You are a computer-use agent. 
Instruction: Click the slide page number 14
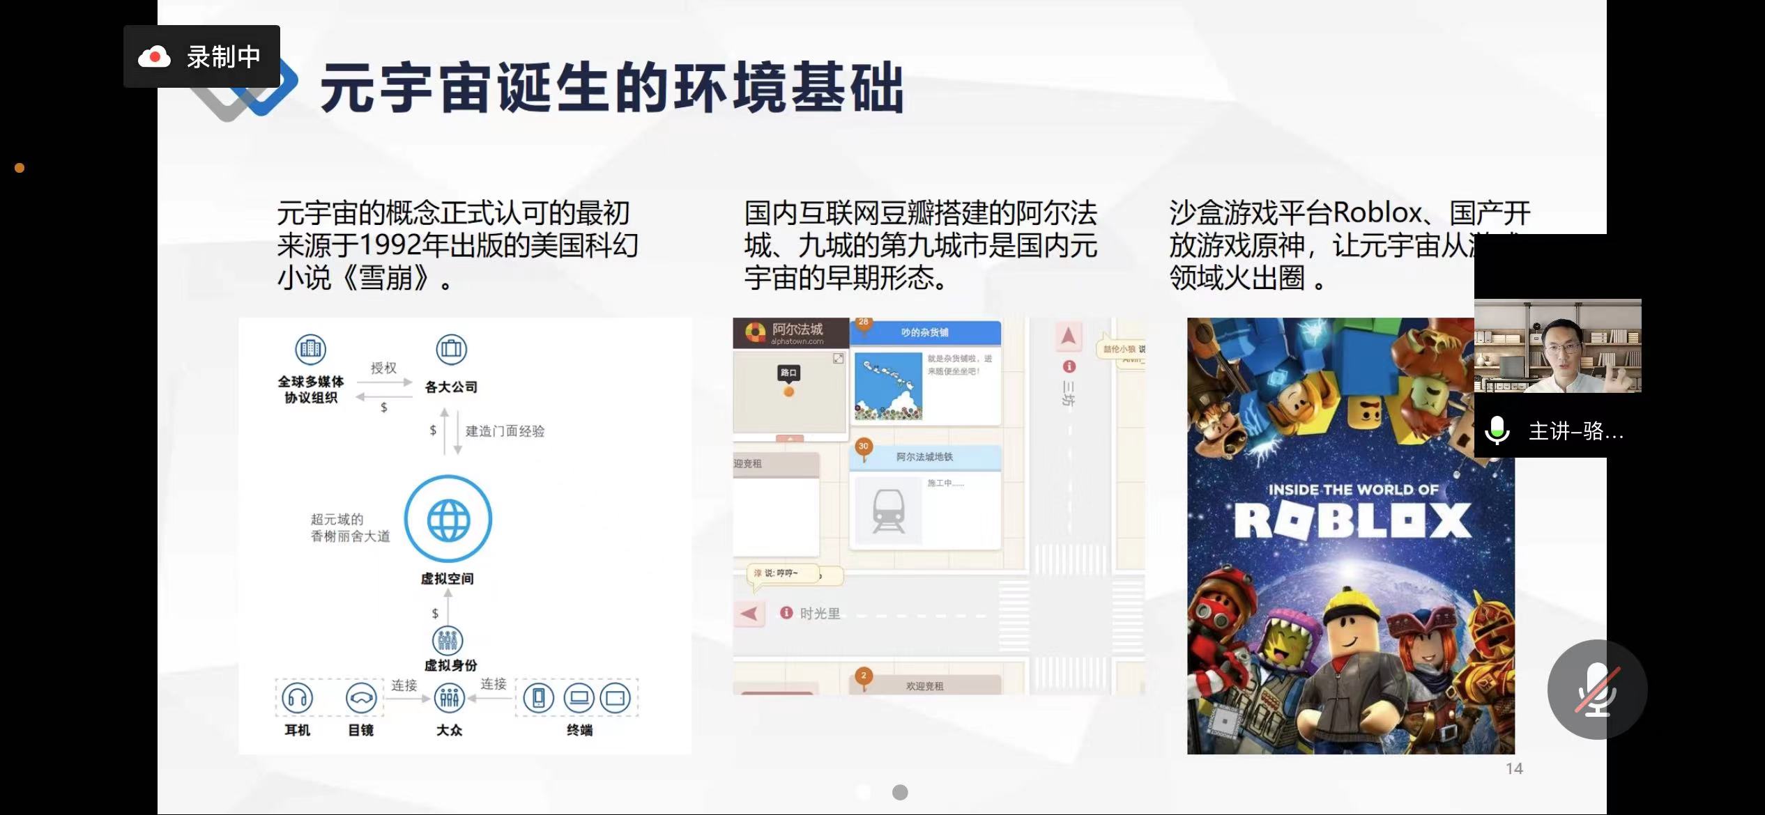pyautogui.click(x=1514, y=769)
